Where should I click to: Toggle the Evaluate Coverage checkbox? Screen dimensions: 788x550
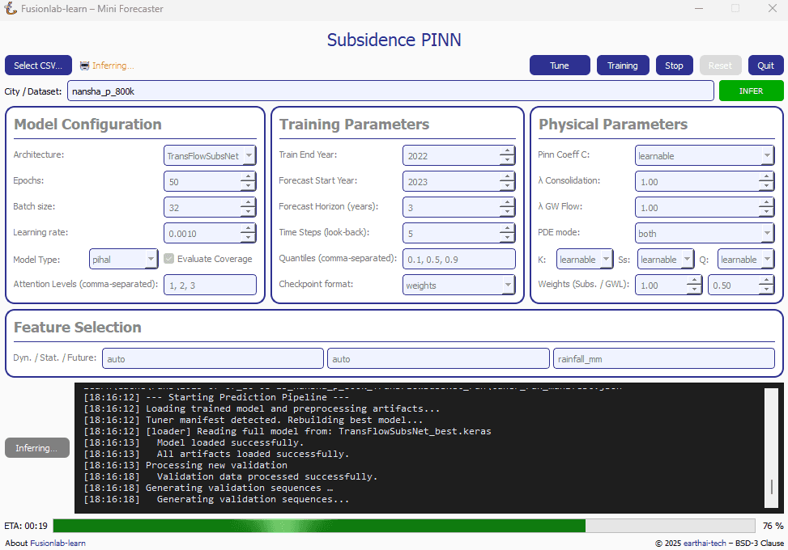(x=169, y=259)
